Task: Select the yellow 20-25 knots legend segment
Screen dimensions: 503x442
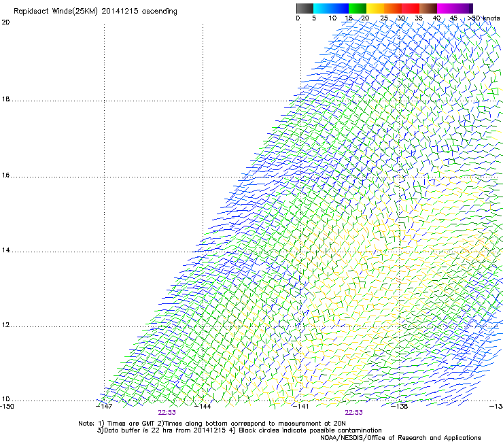Action: [375, 8]
